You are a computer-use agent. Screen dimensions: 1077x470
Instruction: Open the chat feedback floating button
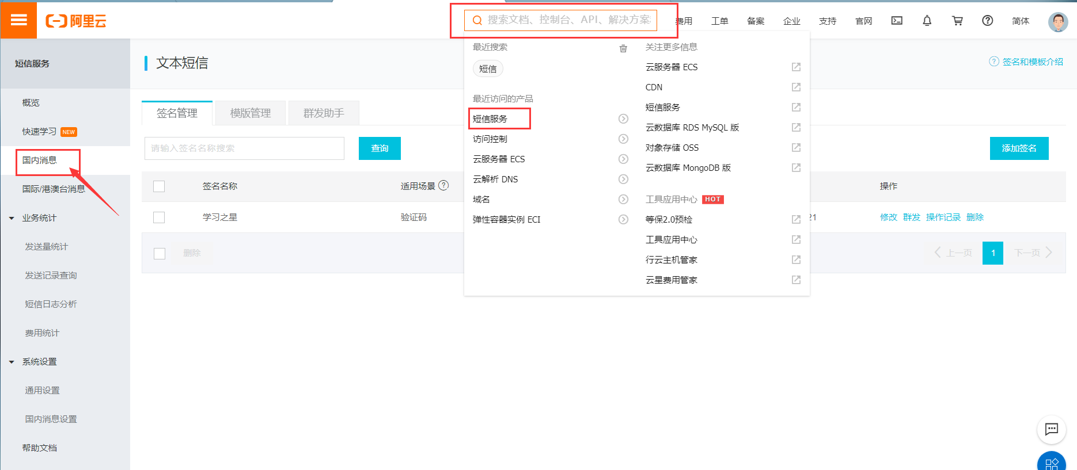coord(1051,429)
